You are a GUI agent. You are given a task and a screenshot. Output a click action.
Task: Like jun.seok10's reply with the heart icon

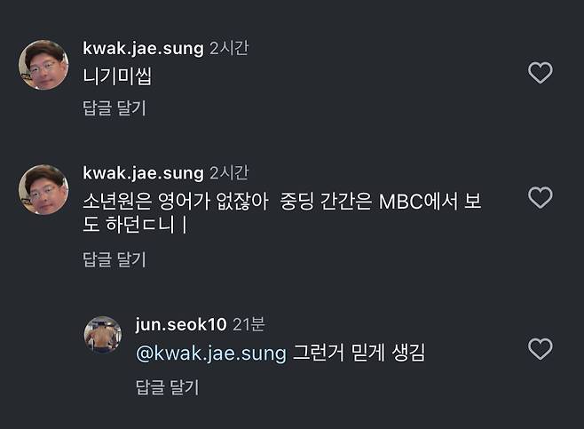(540, 349)
